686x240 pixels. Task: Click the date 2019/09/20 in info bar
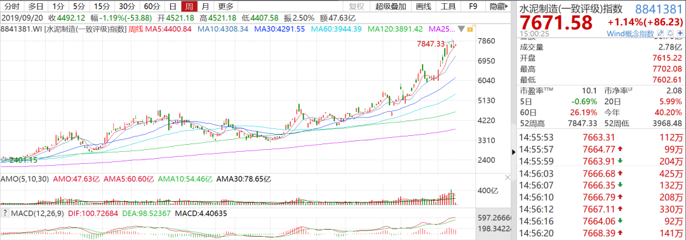pyautogui.click(x=22, y=18)
